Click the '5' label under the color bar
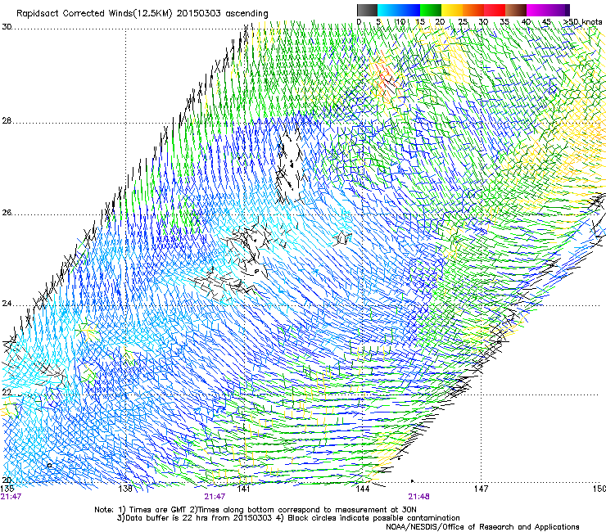 378,22
